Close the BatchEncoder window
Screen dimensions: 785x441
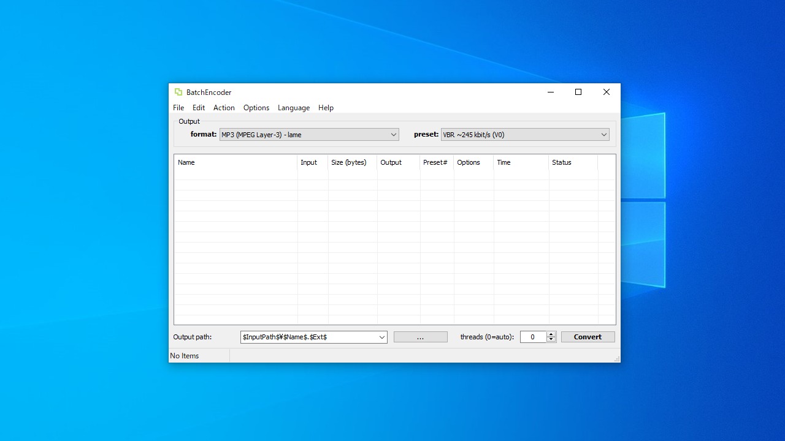point(607,92)
